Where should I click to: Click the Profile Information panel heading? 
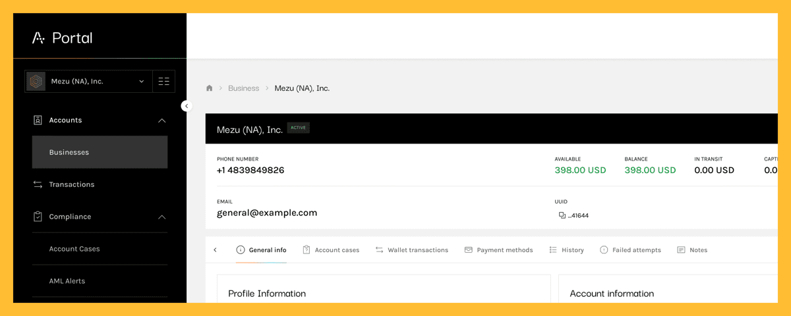tap(267, 294)
